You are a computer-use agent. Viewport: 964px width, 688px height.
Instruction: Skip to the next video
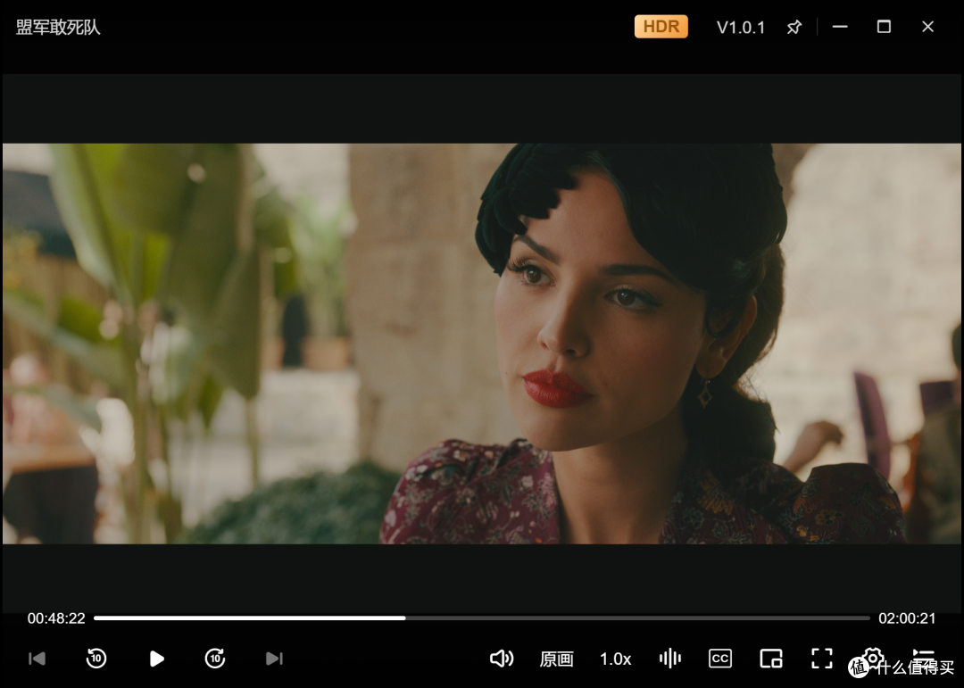(274, 659)
